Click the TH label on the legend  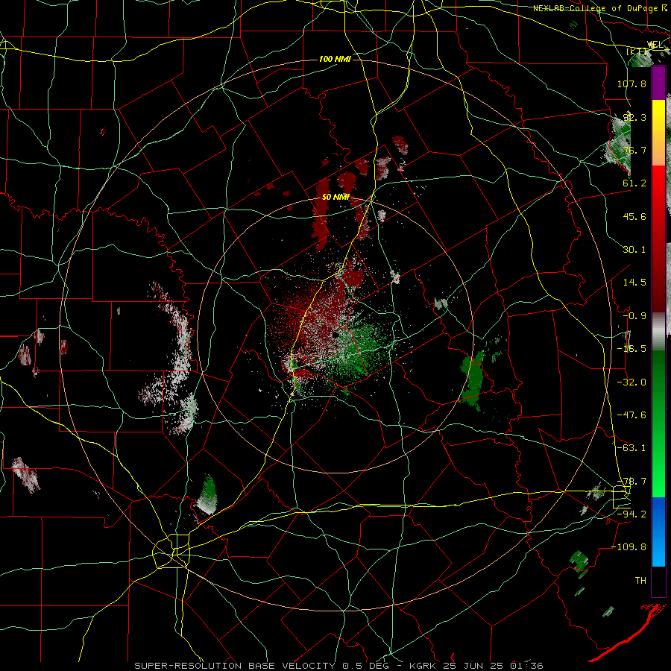pos(640,581)
